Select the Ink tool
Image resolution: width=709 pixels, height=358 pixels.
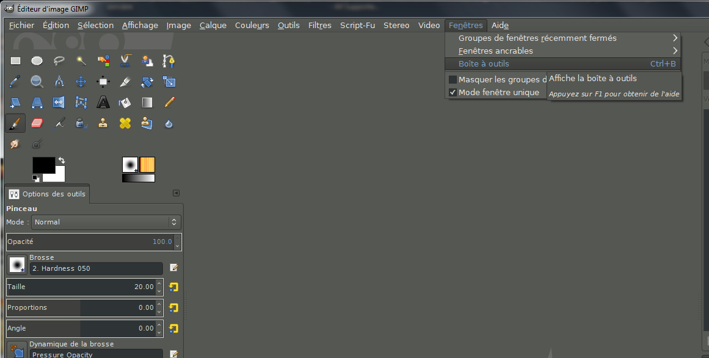tap(81, 124)
